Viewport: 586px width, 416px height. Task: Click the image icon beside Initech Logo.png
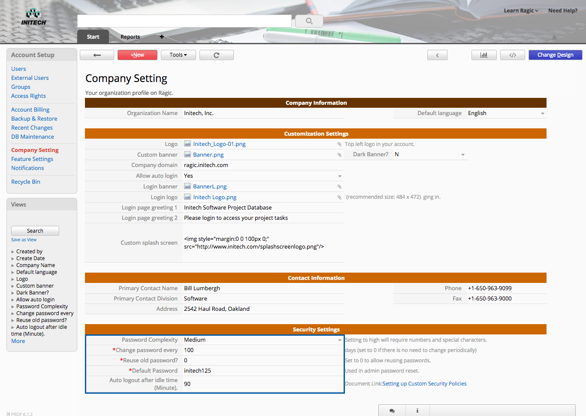[x=187, y=197]
